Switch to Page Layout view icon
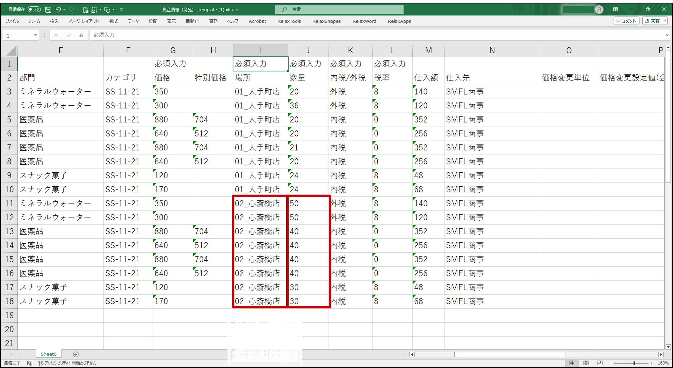Viewport: 673px width, 368px height. (586, 363)
